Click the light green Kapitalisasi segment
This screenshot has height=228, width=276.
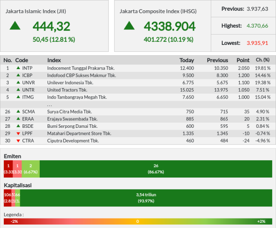coord(18,198)
